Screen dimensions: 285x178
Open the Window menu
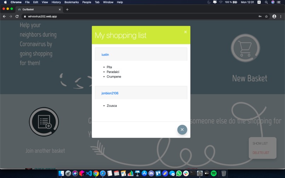pyautogui.click(x=108, y=2)
